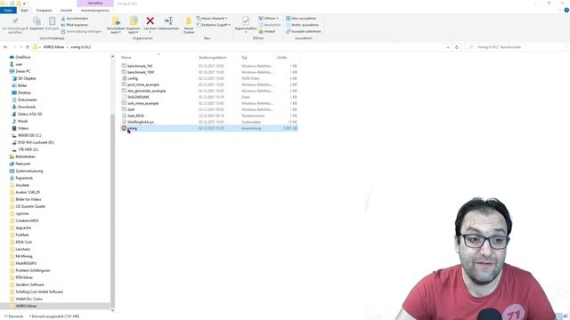Click Pfad kopieren in the ribbon
Screen dimensions: 570x320
(75, 25)
